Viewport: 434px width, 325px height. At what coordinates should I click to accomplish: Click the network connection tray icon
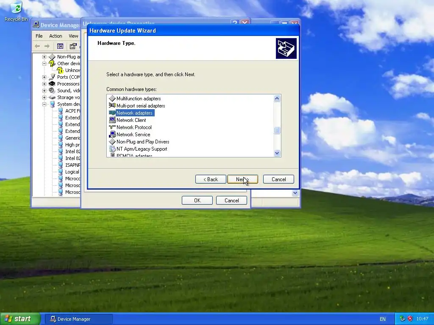coord(402,319)
